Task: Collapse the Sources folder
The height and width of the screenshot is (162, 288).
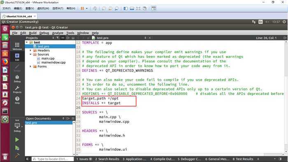Action: point(30,54)
